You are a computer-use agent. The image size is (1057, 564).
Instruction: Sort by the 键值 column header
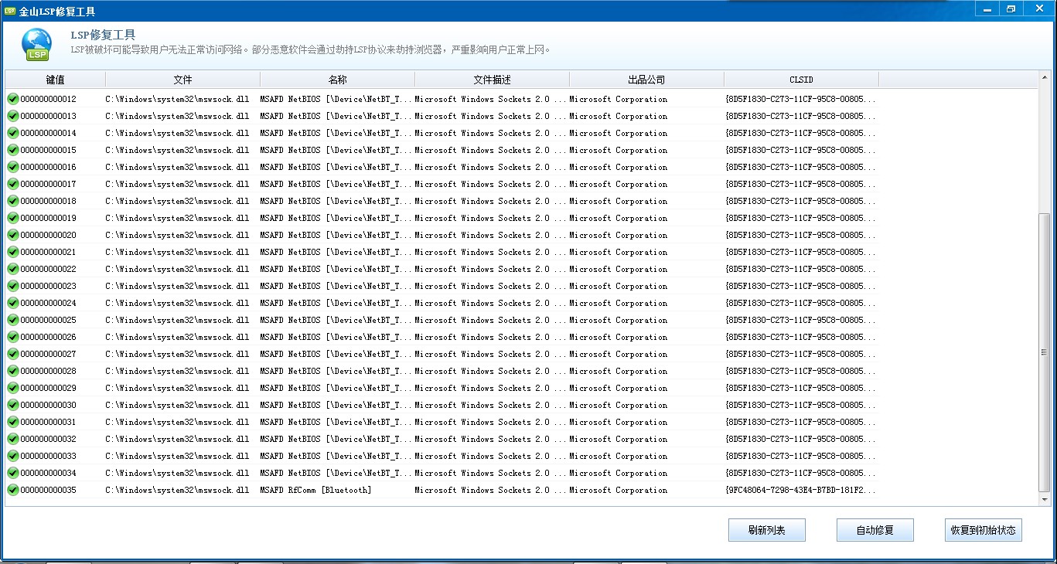(x=56, y=80)
